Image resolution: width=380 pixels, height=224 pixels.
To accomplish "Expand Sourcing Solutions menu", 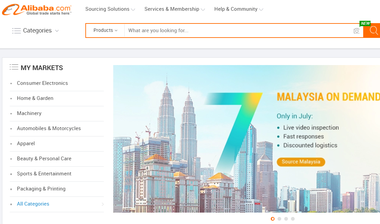I will [x=110, y=9].
